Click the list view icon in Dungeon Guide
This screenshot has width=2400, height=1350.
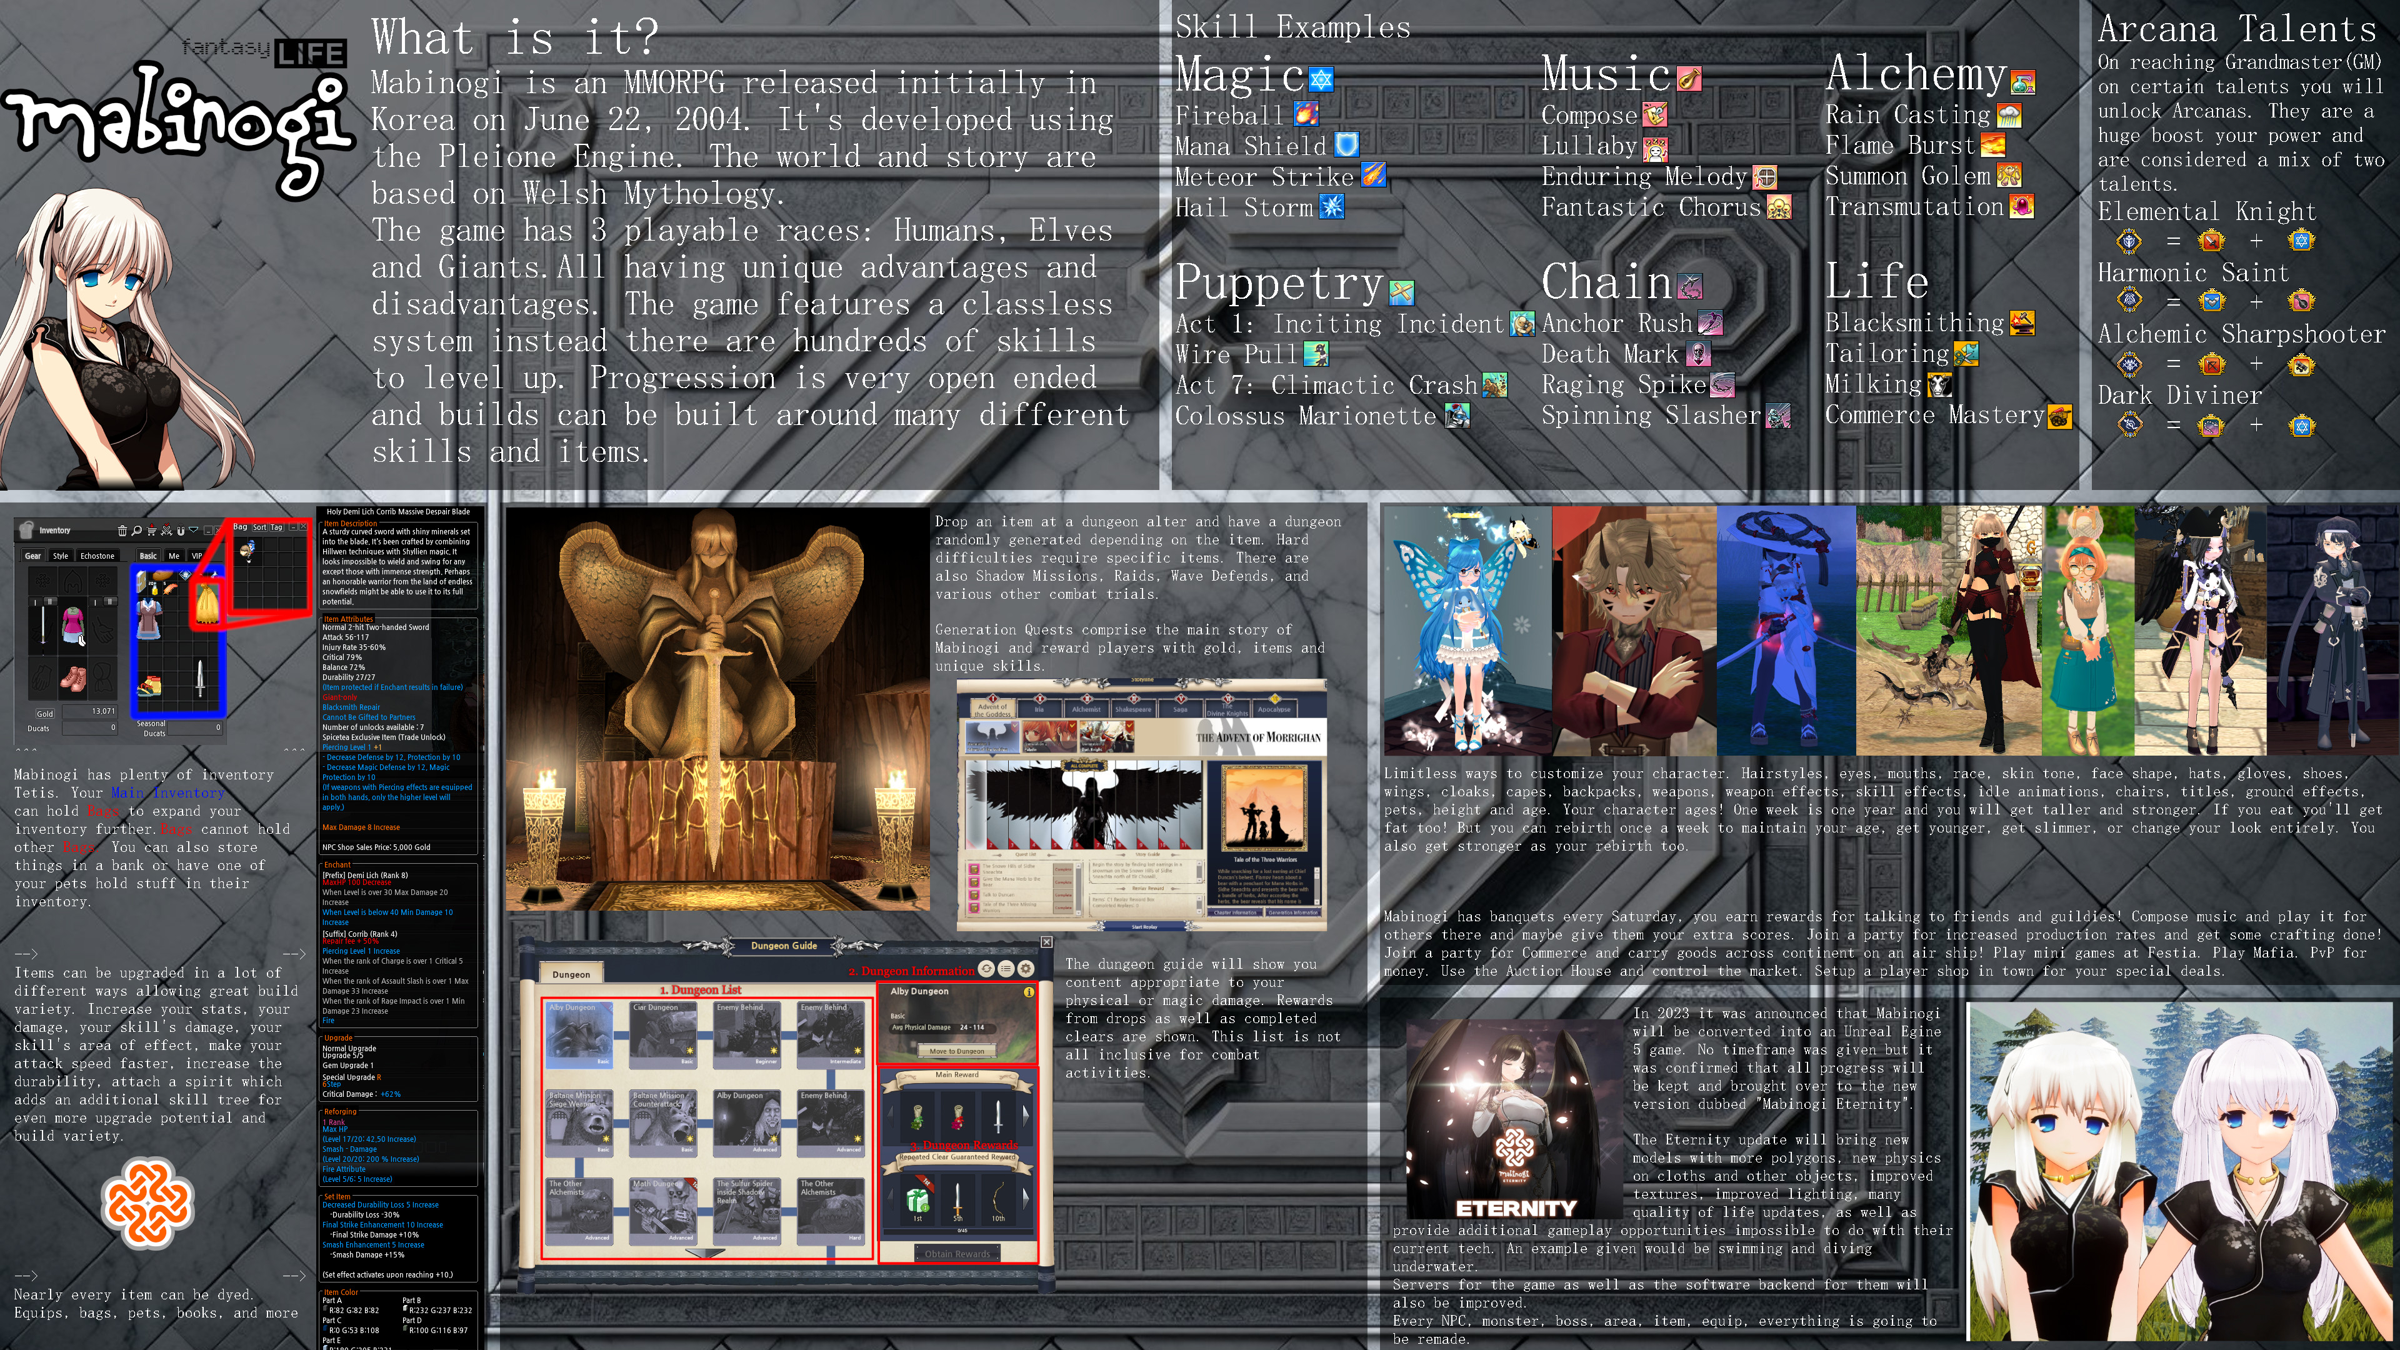pos(1006,969)
